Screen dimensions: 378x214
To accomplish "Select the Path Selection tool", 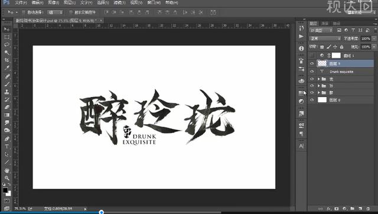I will click(x=6, y=154).
